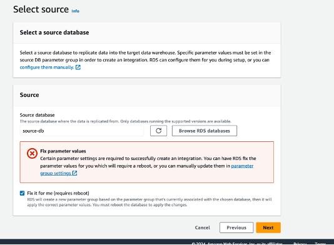
Task: Click the 'Fix it for me (requires reboot)' label
Action: point(58,193)
